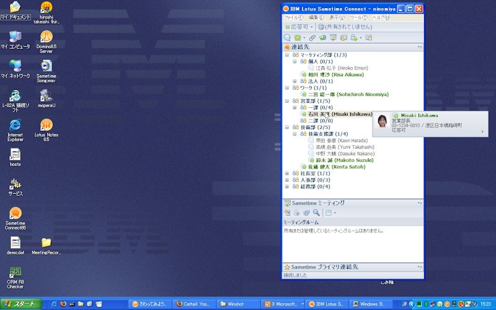Collapse the 技術支援課 (1/4) subgroup
Viewport: 496px width, 310px height.
(x=294, y=134)
